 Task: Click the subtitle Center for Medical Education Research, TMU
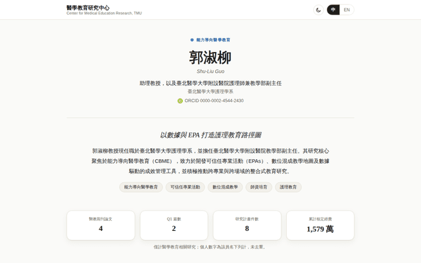(x=104, y=13)
